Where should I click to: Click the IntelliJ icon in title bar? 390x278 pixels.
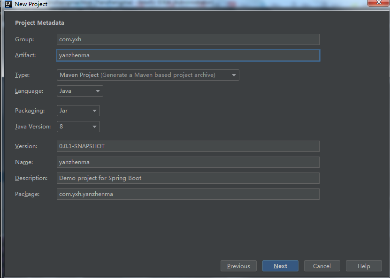[8, 4]
